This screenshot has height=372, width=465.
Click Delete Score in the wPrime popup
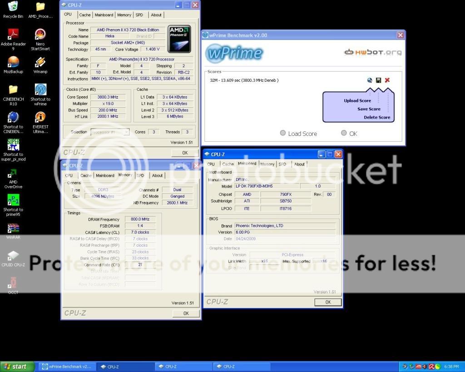[x=377, y=117]
